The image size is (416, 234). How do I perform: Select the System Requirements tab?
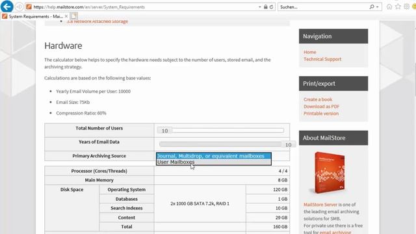35,16
